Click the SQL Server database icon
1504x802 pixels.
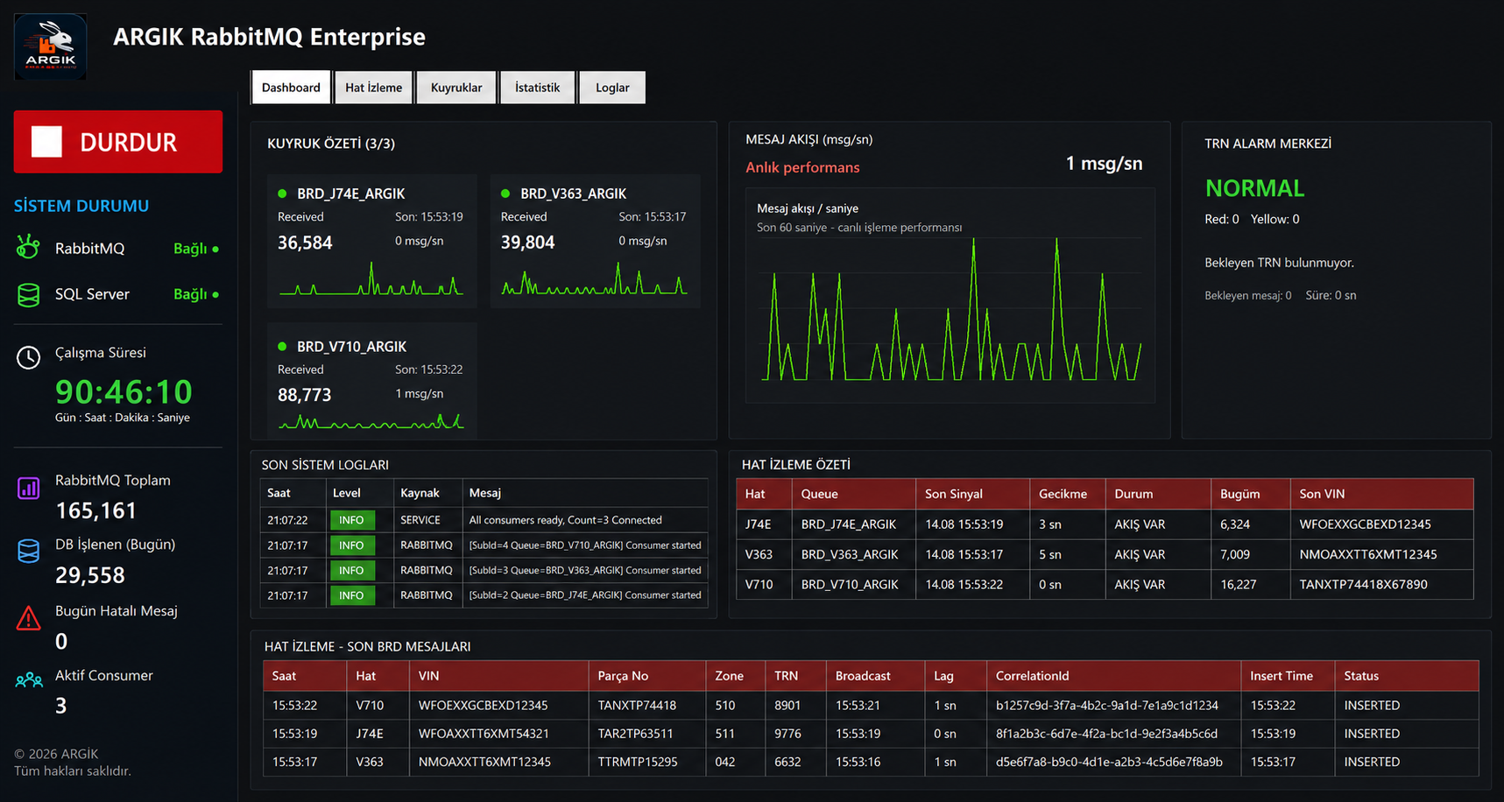click(28, 294)
